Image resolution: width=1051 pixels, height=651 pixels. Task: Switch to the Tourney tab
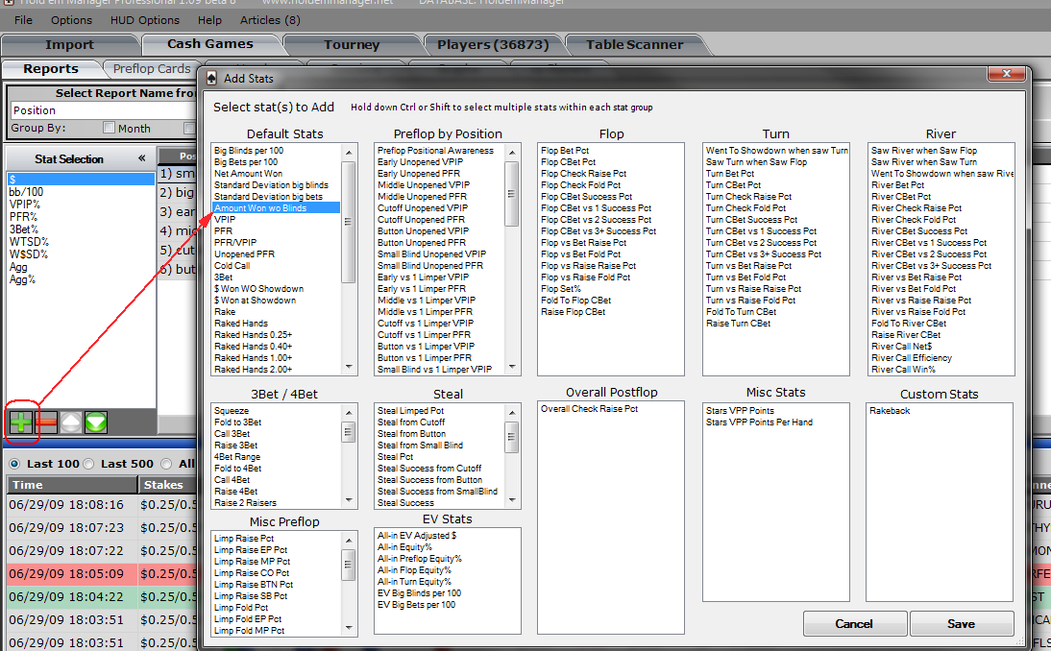pos(352,44)
